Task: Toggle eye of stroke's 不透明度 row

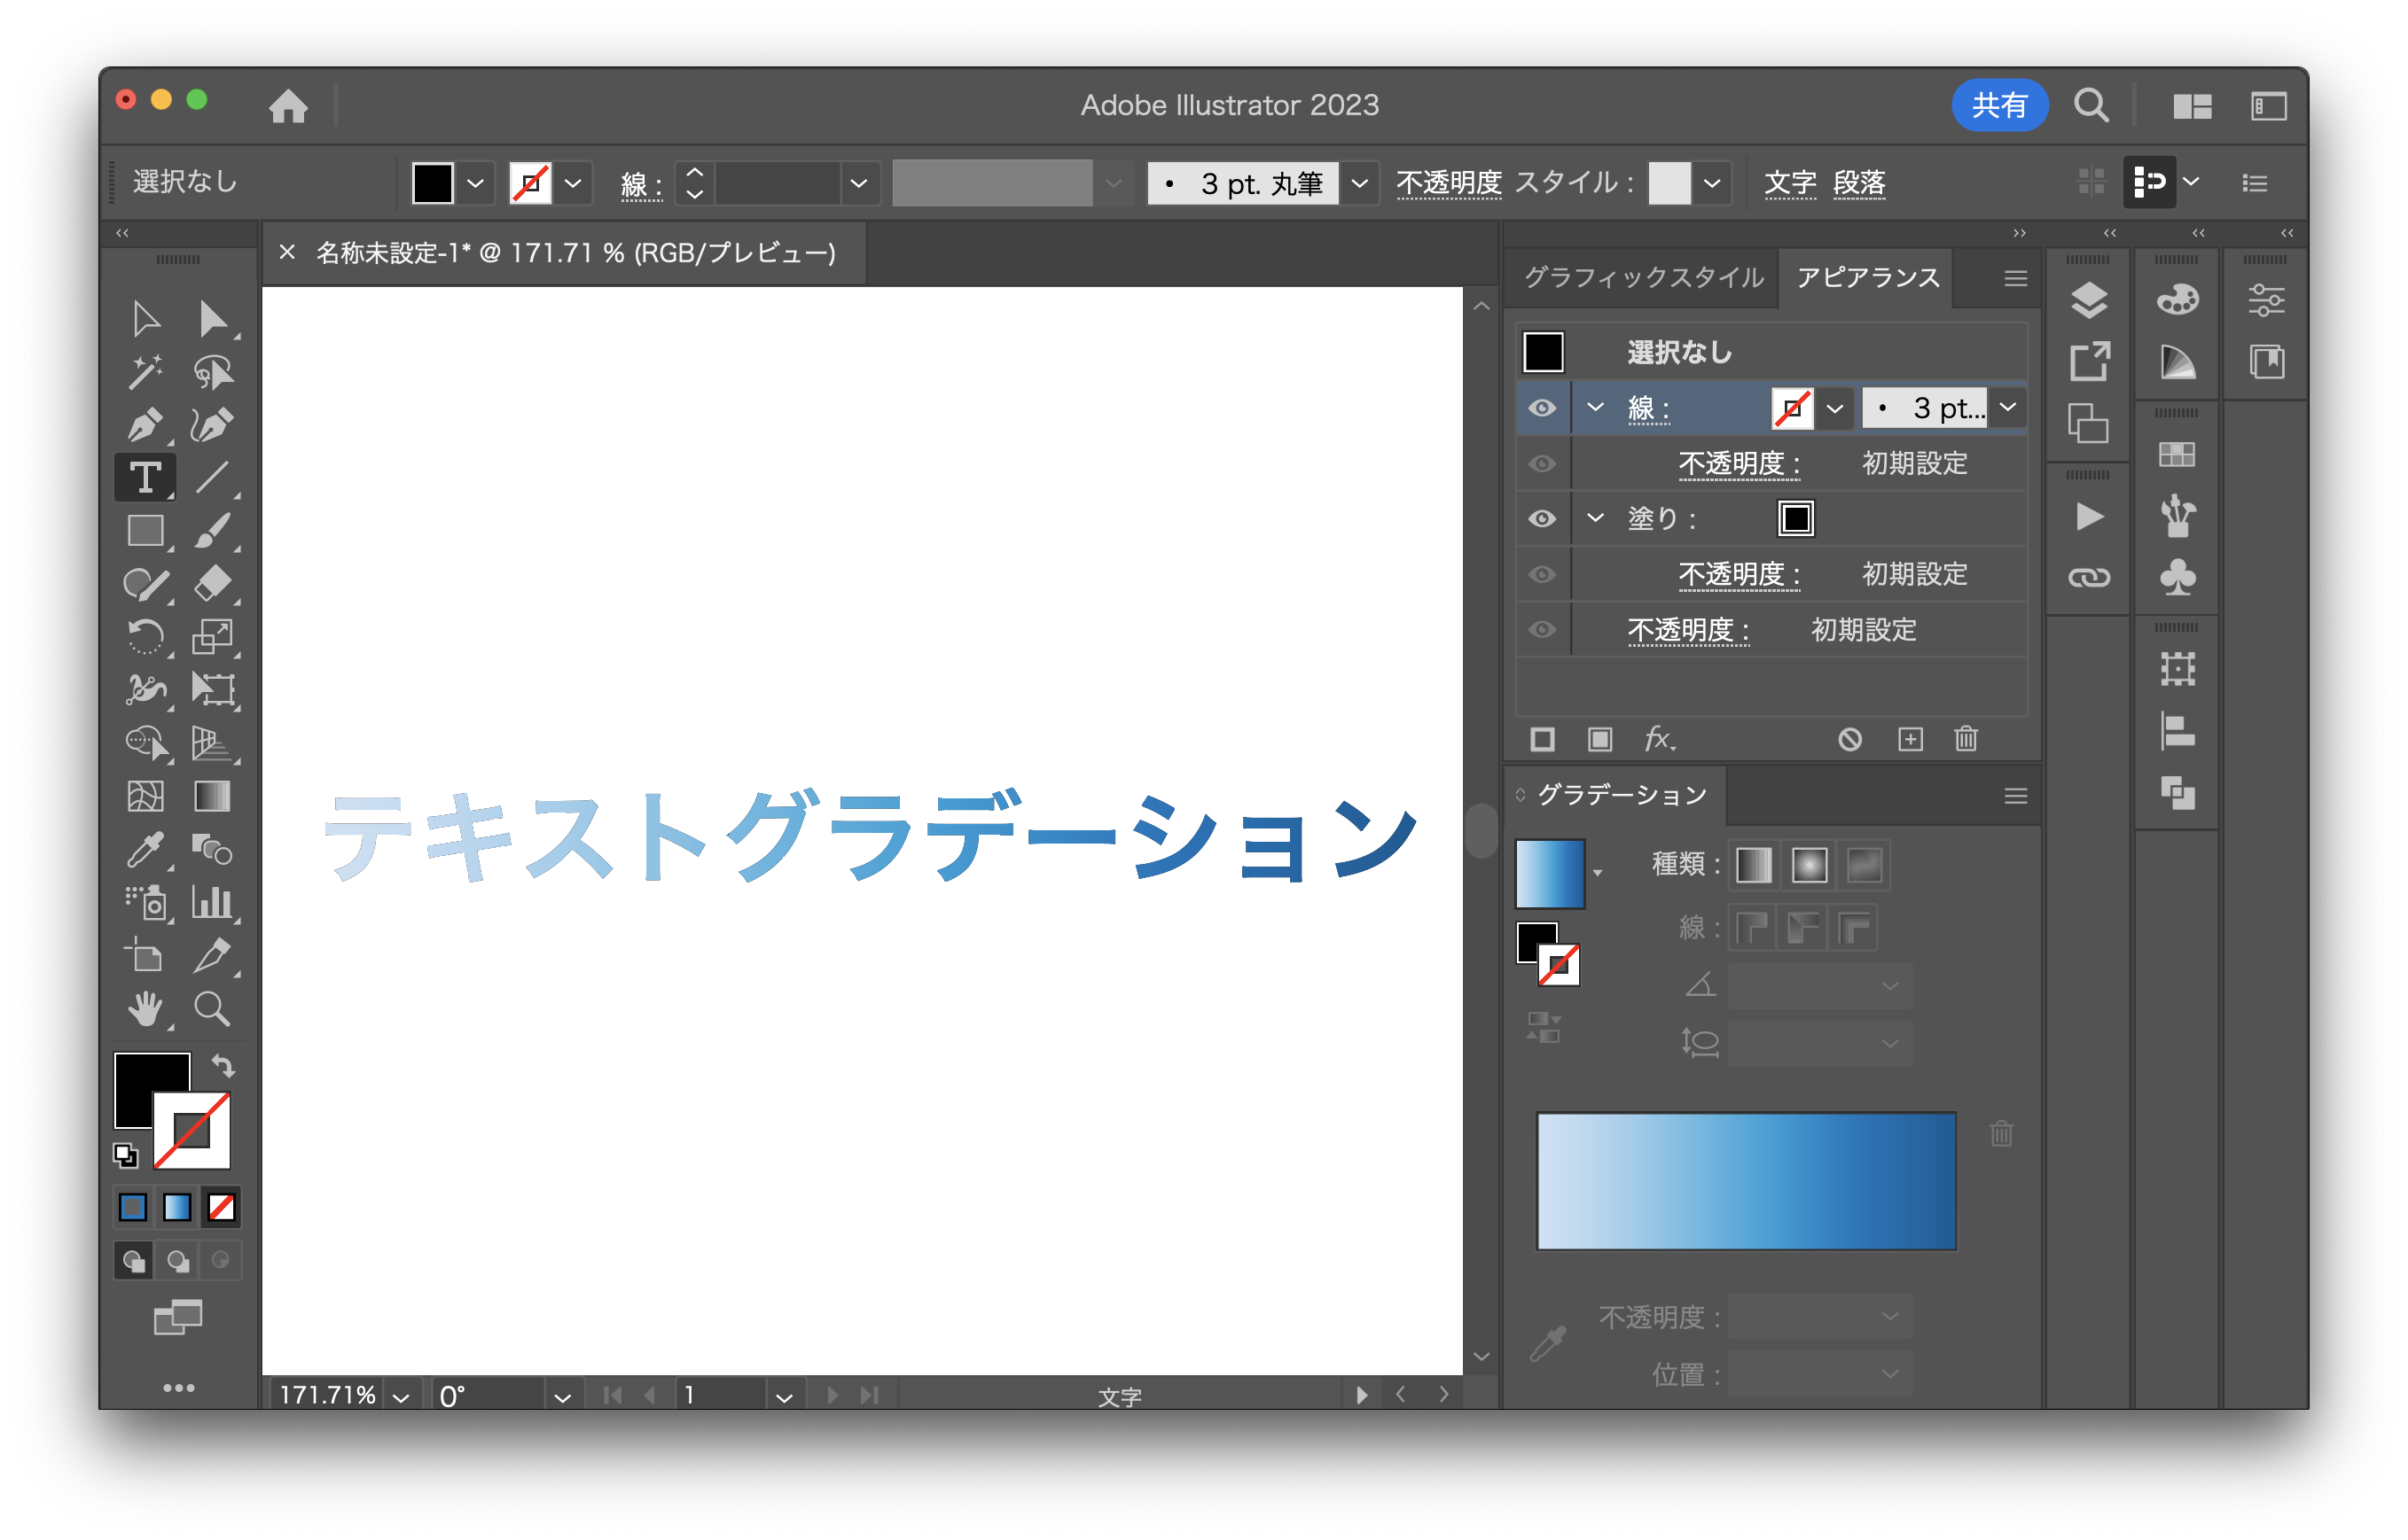Action: coord(1543,463)
